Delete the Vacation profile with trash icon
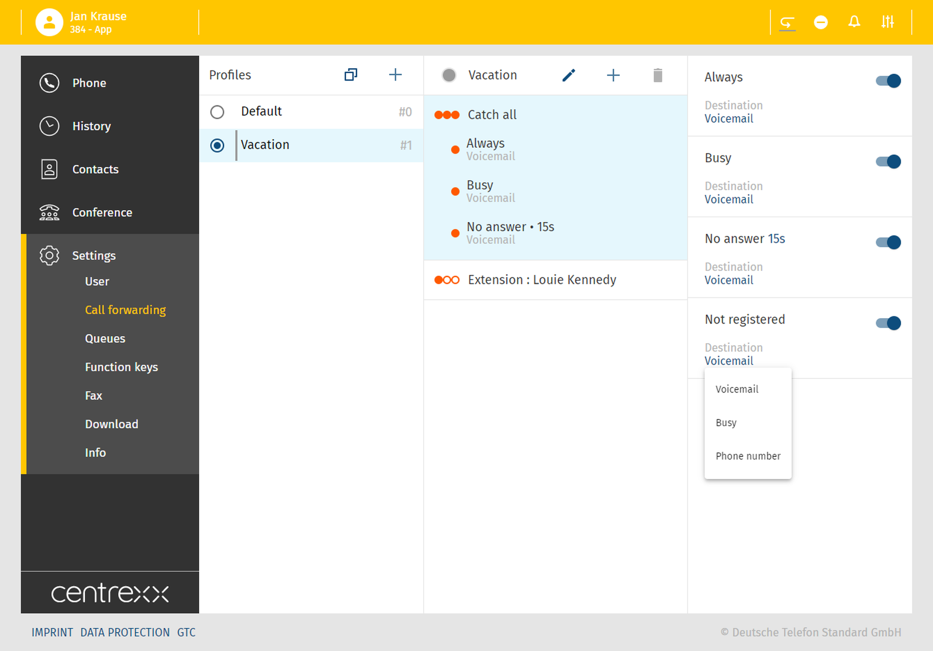This screenshot has width=933, height=651. click(x=658, y=75)
